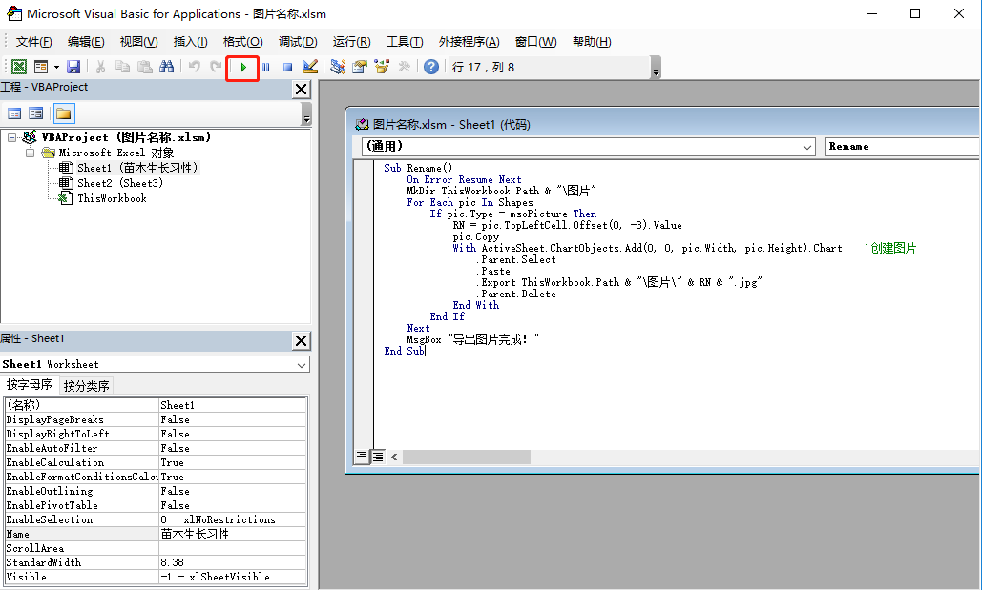The height and width of the screenshot is (590, 982).
Task: Click the (名称) property value Sheet1
Action: coord(232,405)
